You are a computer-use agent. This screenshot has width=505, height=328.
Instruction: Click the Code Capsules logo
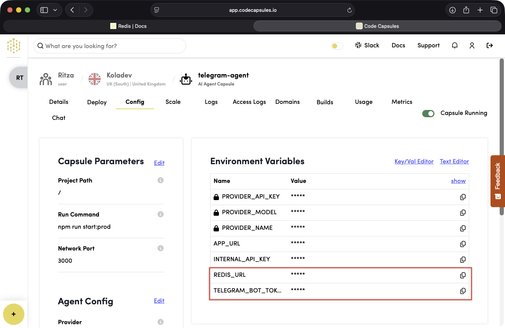(x=14, y=45)
